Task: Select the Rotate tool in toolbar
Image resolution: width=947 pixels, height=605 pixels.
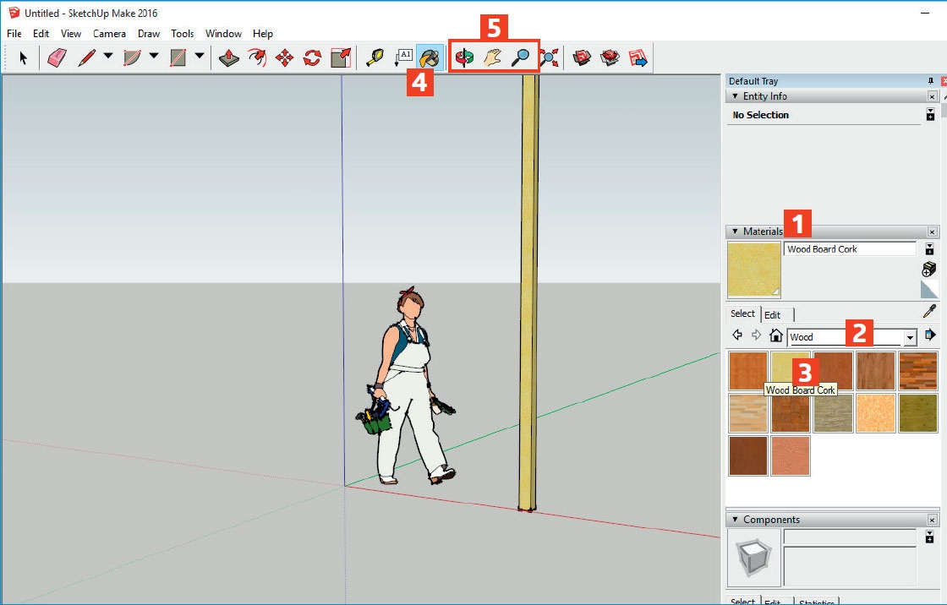Action: [312, 57]
